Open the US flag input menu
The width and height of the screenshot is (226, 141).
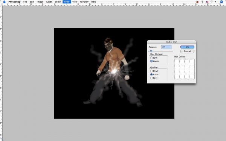click(x=207, y=2)
